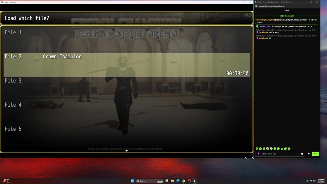Focus the Send a message field

(x=280, y=154)
